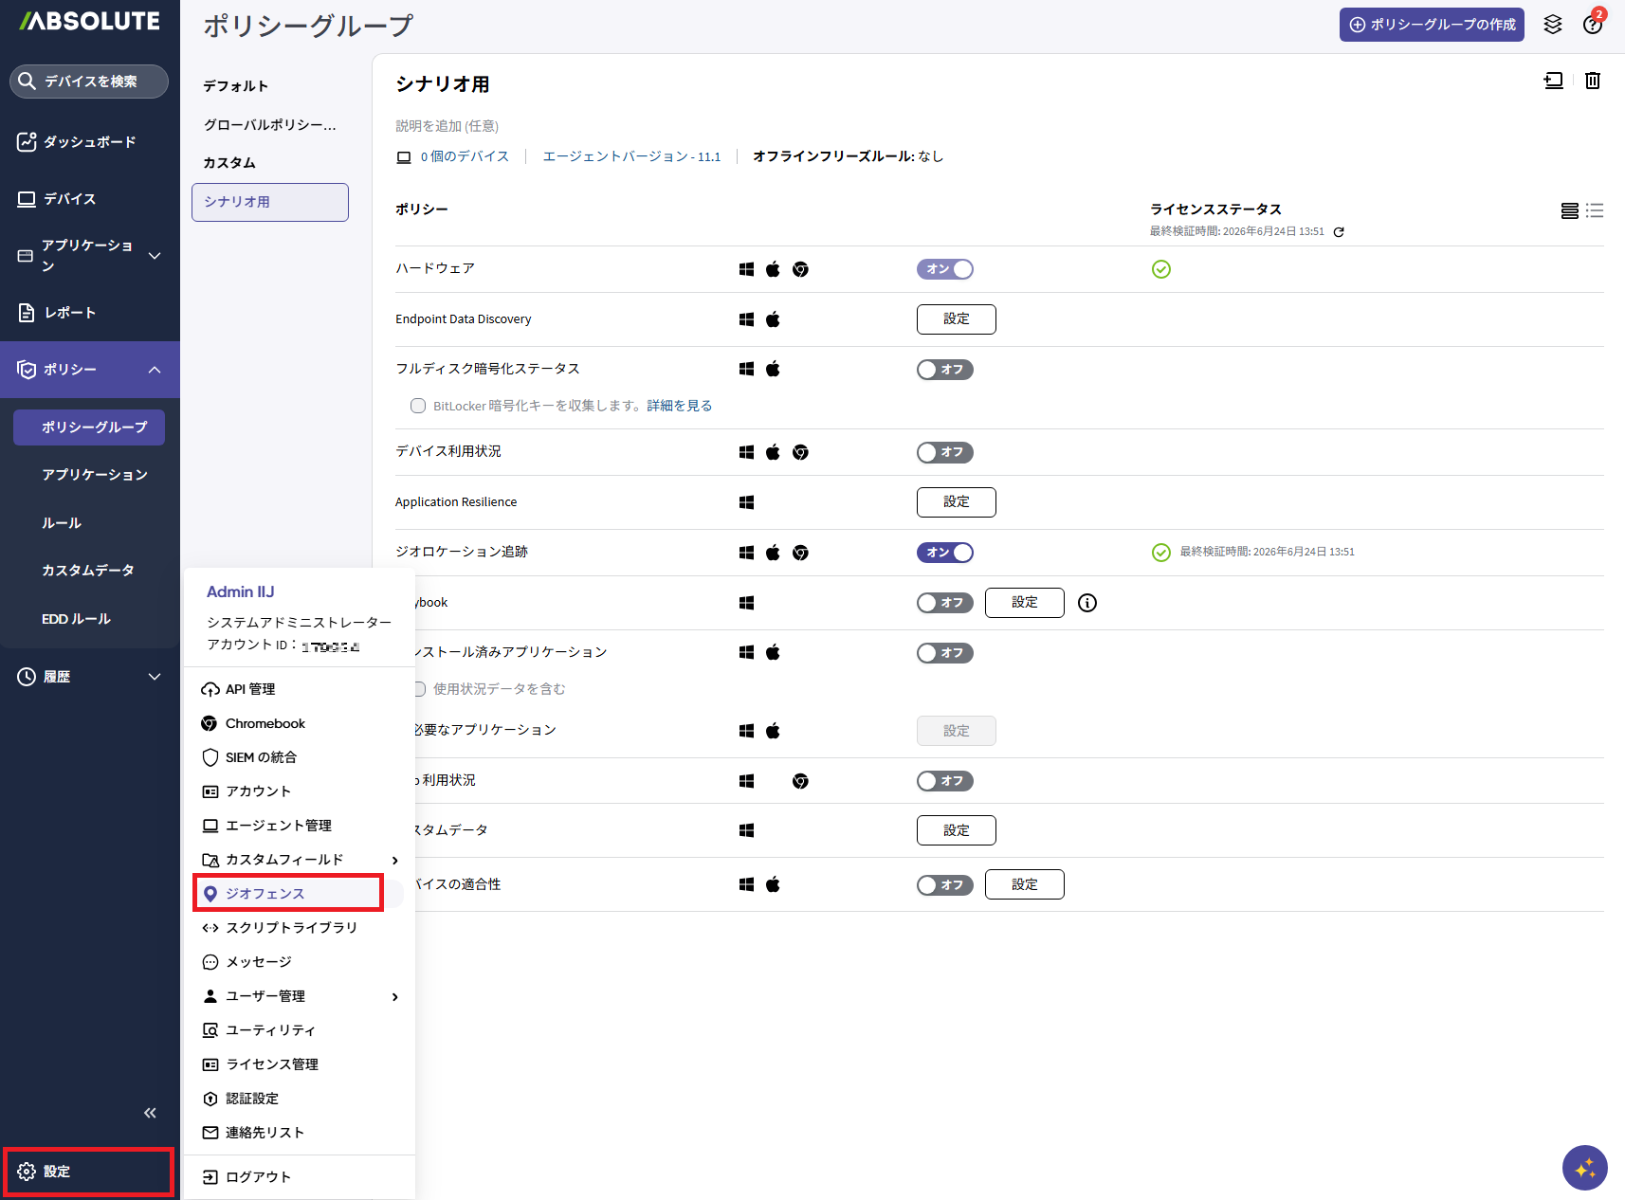The height and width of the screenshot is (1200, 1625).
Task: Select グローバルポリシー group
Action: [270, 125]
